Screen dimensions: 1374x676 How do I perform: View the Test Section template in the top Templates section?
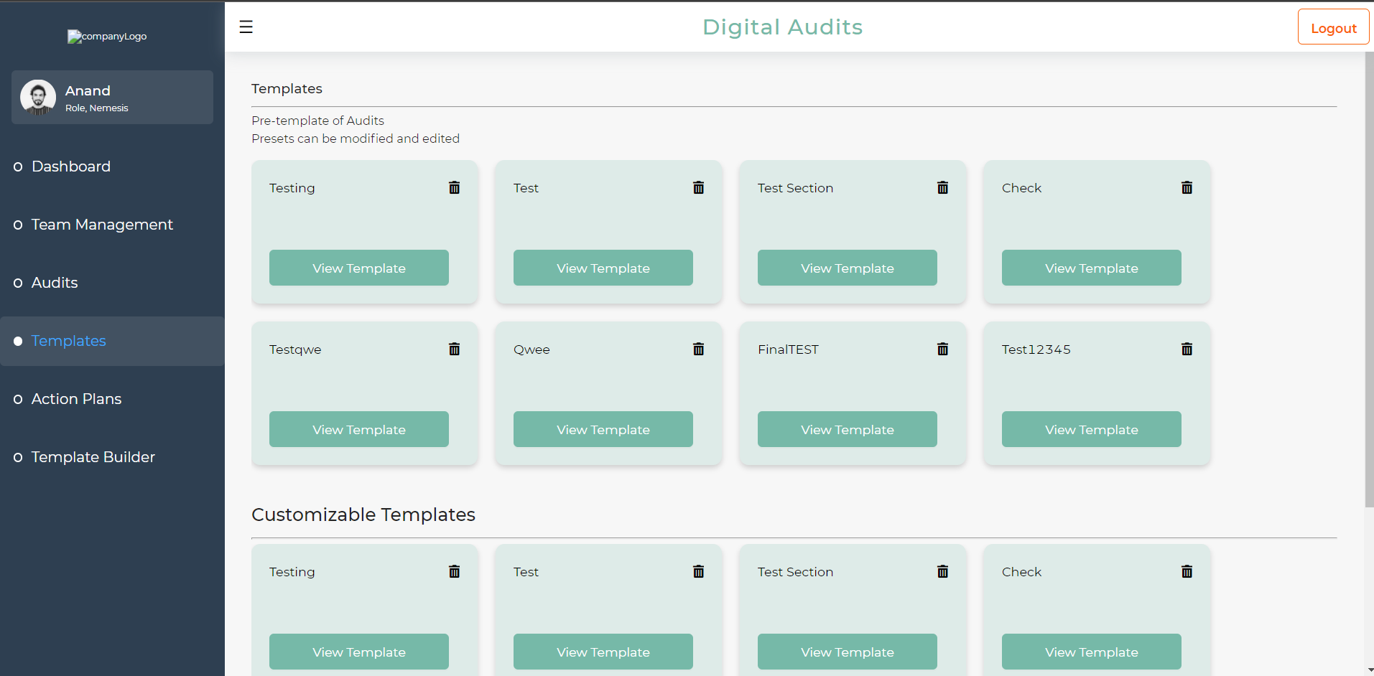pyautogui.click(x=848, y=268)
